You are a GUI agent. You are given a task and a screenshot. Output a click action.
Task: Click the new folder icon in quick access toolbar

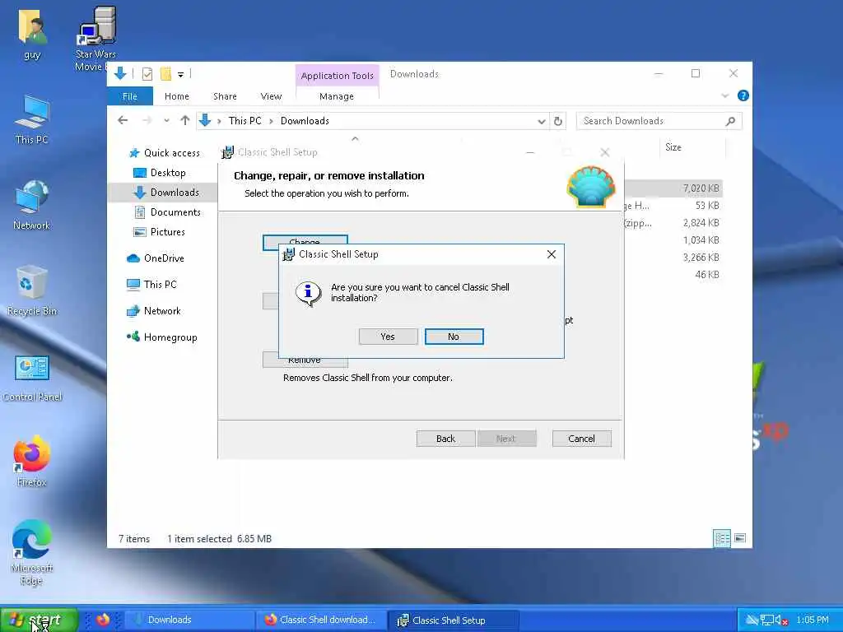pos(165,73)
